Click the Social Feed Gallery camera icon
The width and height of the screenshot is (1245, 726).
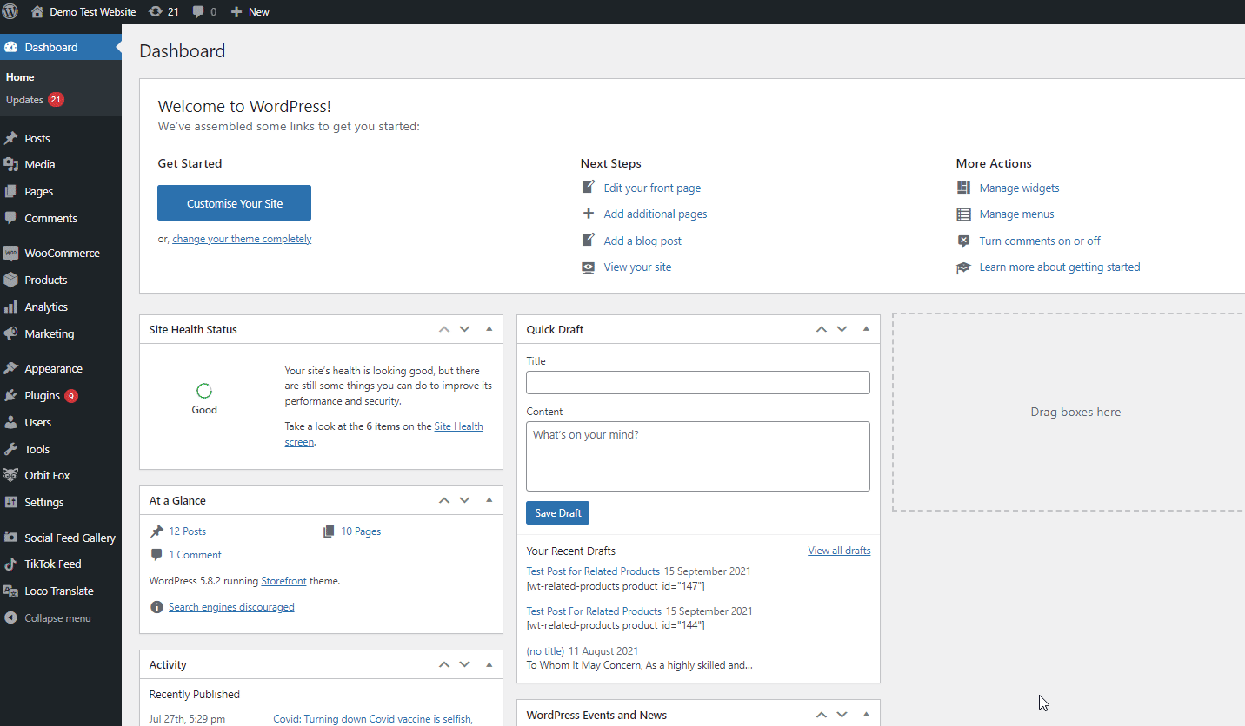pyautogui.click(x=10, y=538)
